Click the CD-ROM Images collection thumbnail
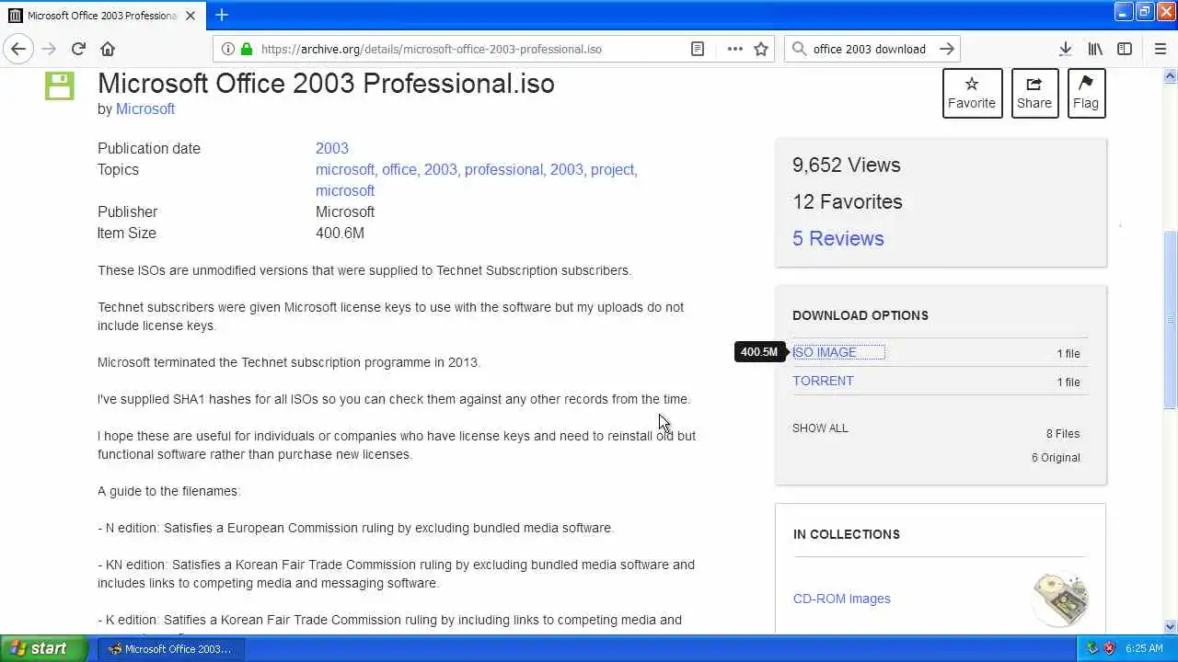Viewport: 1178px width, 662px height. point(1060,599)
